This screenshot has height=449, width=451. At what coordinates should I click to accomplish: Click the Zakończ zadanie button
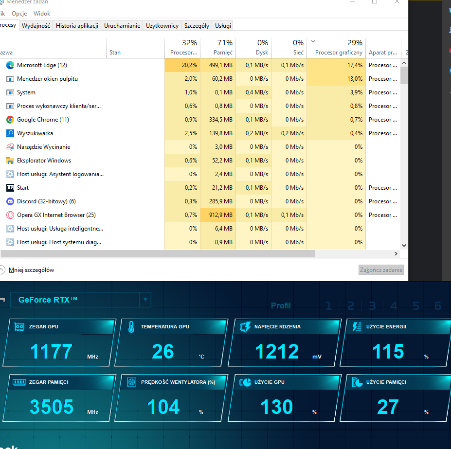[x=381, y=270]
